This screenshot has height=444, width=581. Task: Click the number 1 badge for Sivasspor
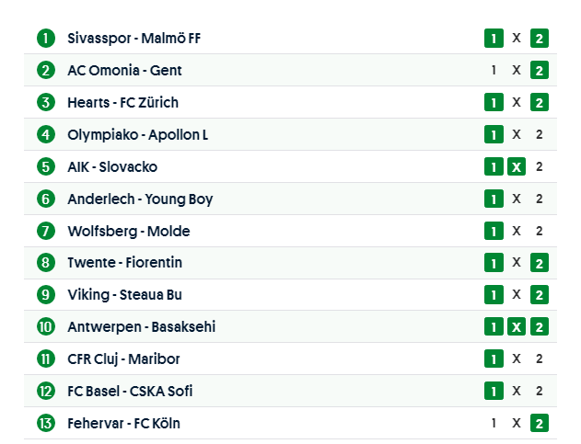pyautogui.click(x=46, y=39)
